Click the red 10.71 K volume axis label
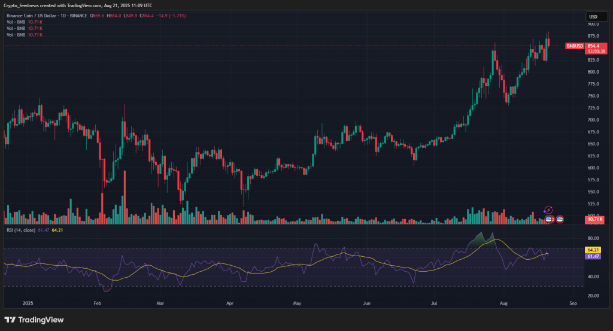Image resolution: width=613 pixels, height=331 pixels. [595, 220]
